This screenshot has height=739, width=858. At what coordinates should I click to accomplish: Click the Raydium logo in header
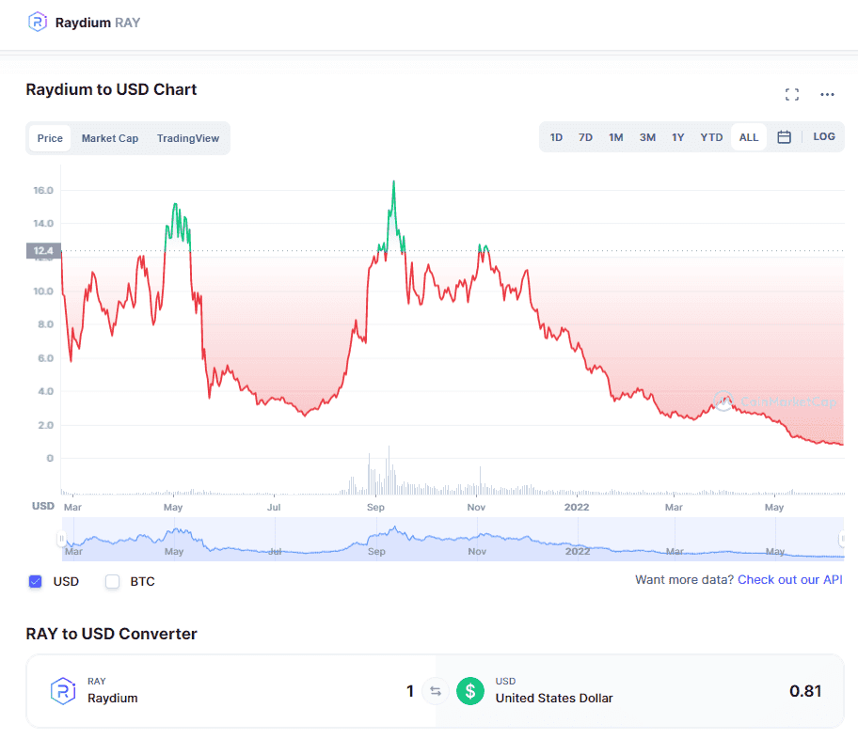tap(37, 22)
